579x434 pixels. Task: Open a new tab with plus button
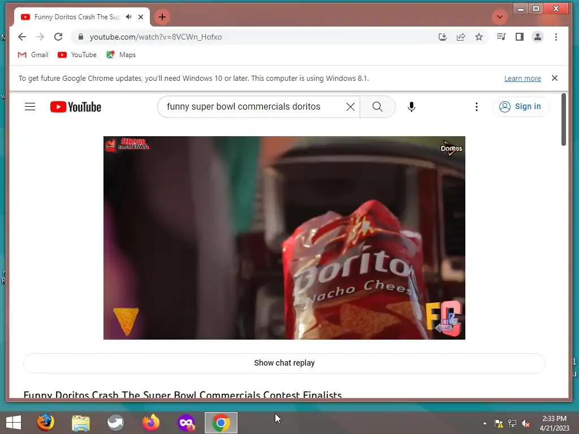point(162,17)
